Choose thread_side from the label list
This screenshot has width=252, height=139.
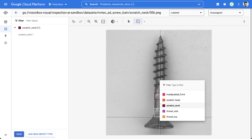point(172,111)
